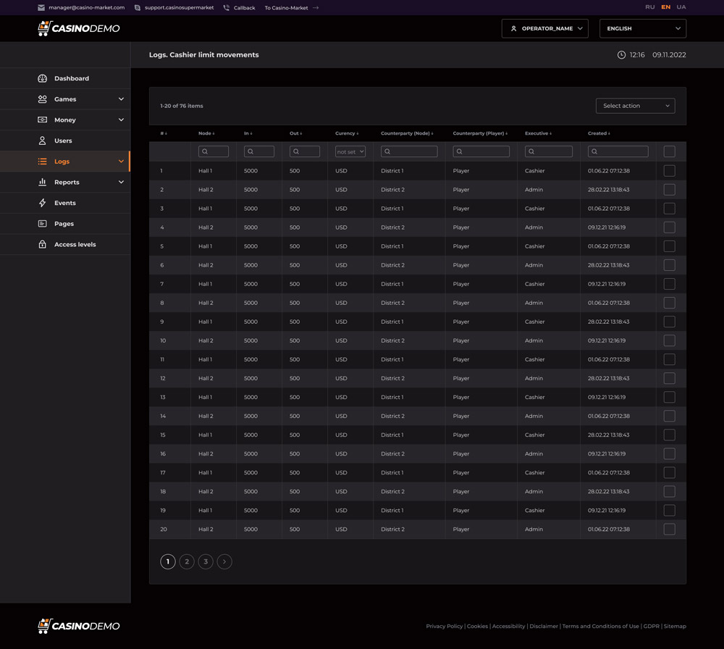Viewport: 724px width, 649px height.
Task: Switch language to UA in top bar
Action: pos(681,7)
